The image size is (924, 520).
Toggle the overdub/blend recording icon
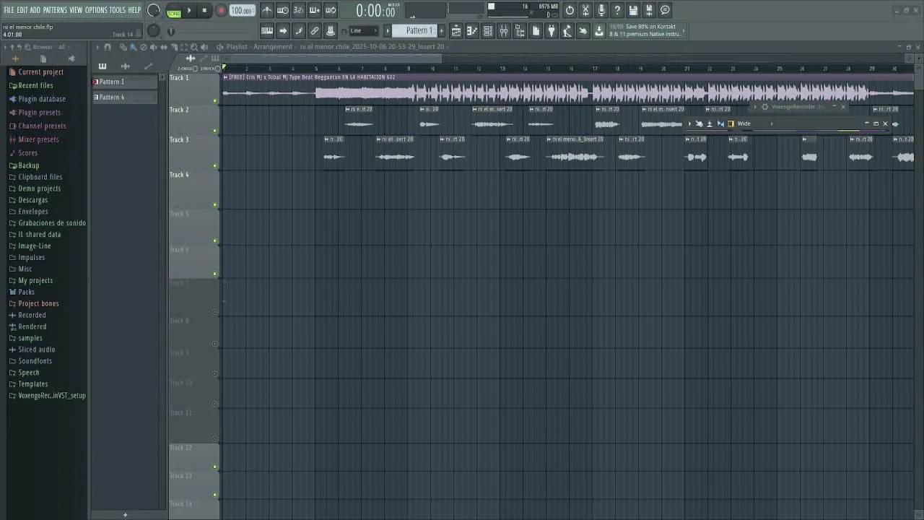tap(315, 10)
